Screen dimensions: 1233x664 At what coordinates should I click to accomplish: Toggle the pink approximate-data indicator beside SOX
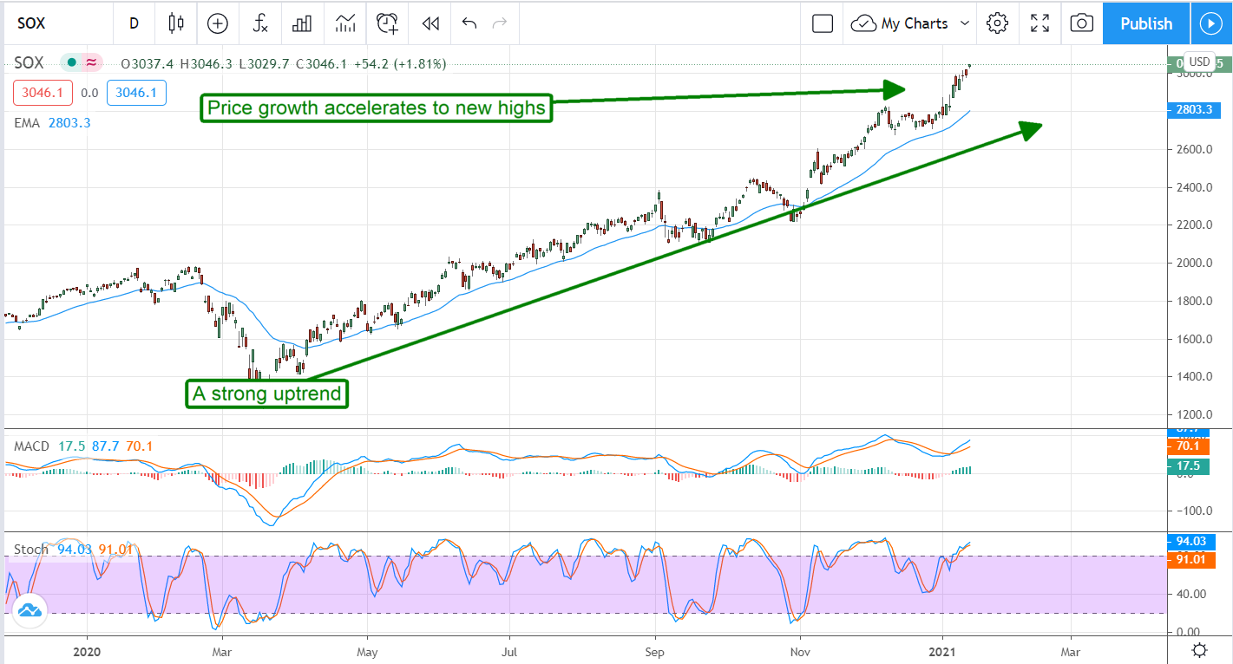[90, 63]
